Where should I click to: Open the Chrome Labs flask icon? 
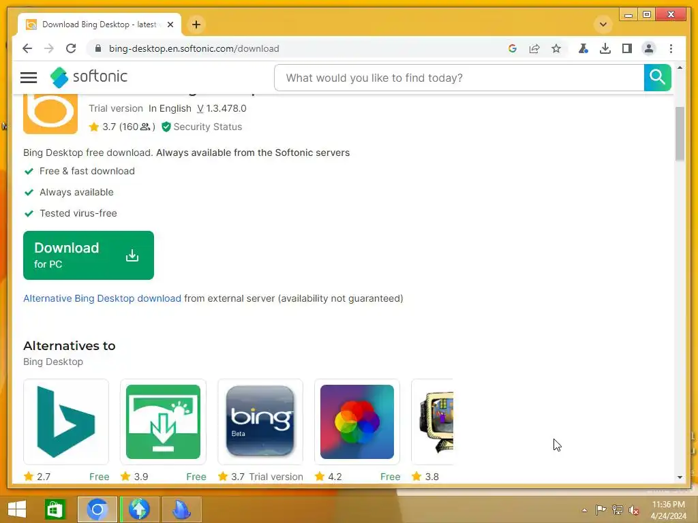pyautogui.click(x=583, y=48)
